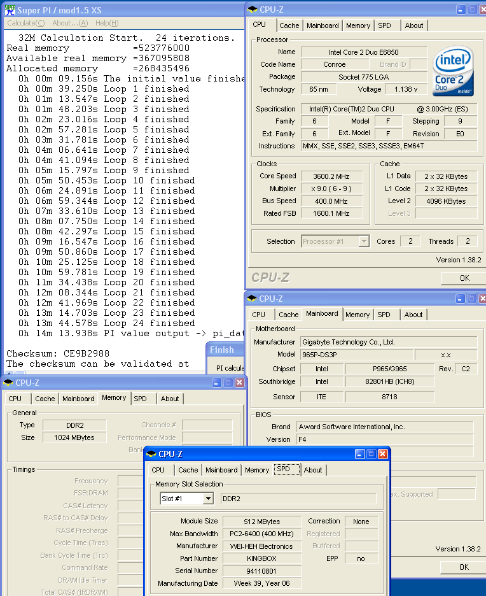This screenshot has width=486, height=596.
Task: Open the Slot #1 memory slot dropdown
Action: coord(208,499)
